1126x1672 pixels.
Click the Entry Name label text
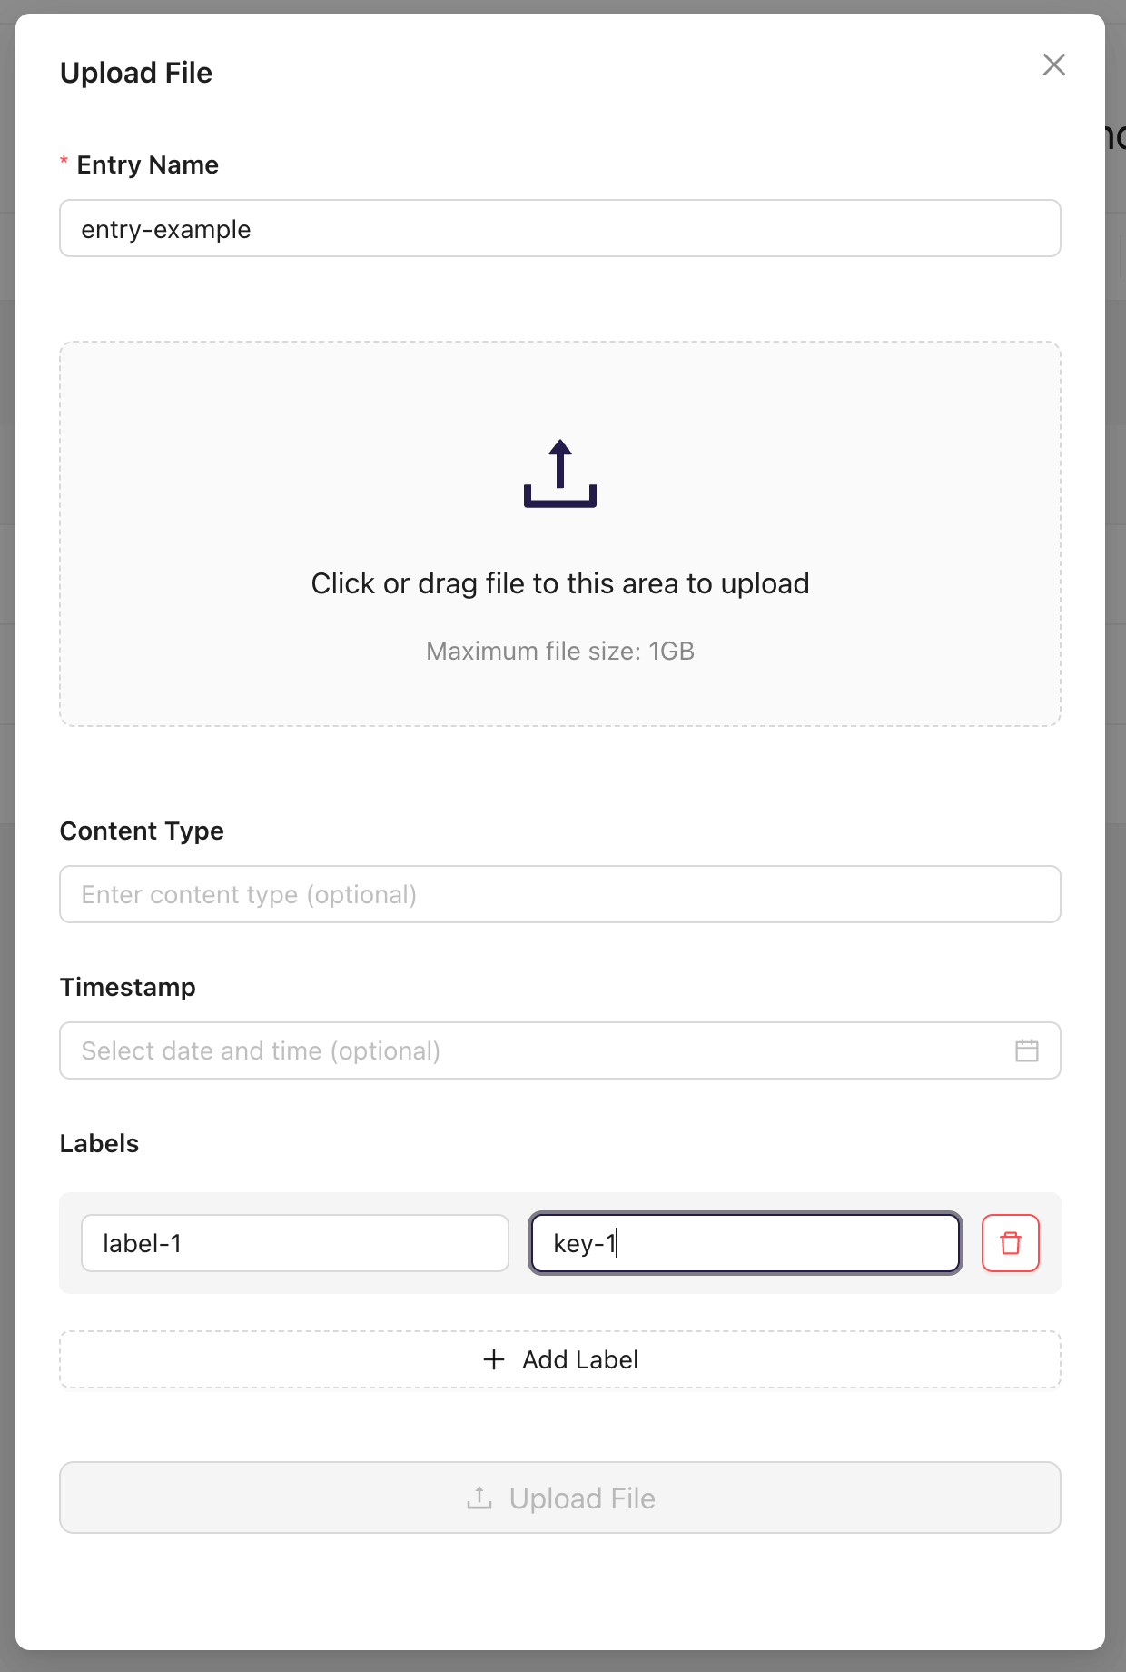[146, 164]
